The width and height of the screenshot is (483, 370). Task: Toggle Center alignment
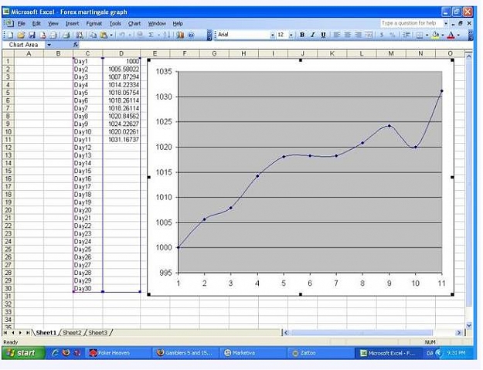point(347,35)
